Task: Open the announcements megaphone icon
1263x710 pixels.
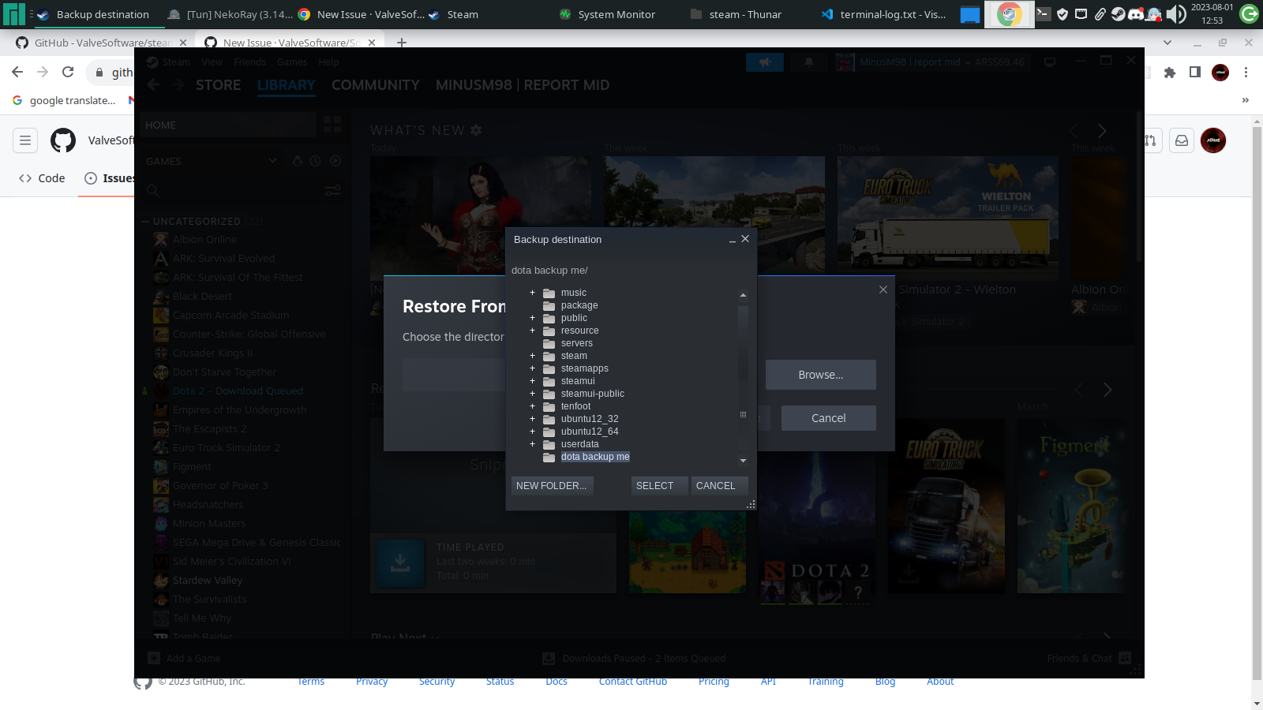Action: coord(764,62)
